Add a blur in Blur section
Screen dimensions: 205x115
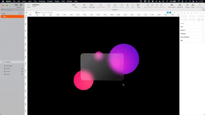tap(203, 41)
